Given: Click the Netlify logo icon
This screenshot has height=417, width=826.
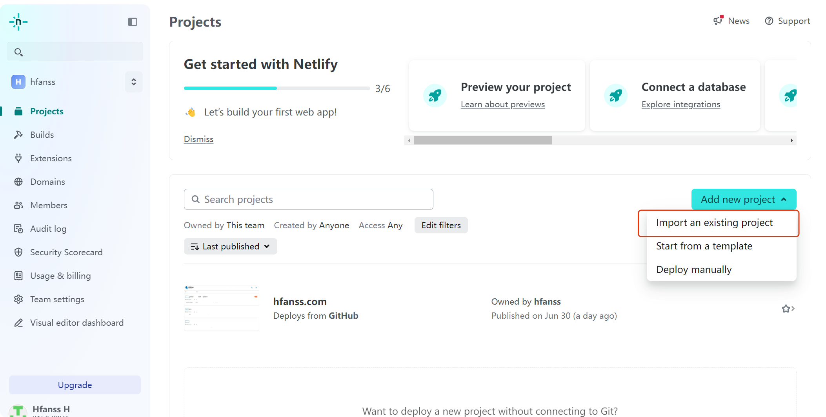Looking at the screenshot, I should [x=18, y=22].
